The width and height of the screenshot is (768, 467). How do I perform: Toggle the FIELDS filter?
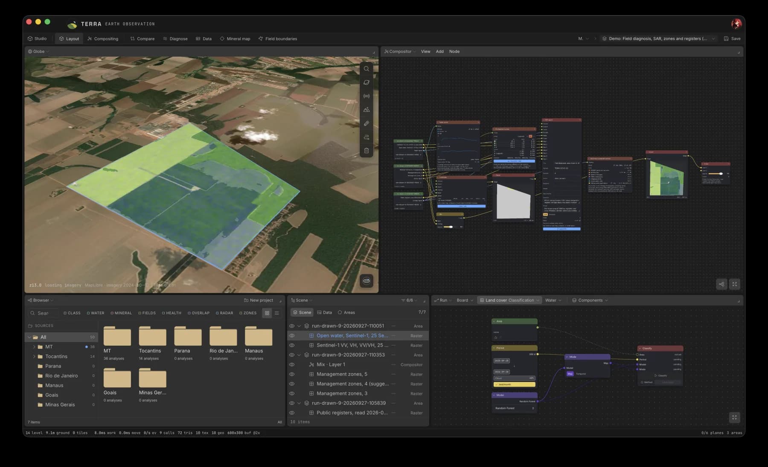click(147, 313)
